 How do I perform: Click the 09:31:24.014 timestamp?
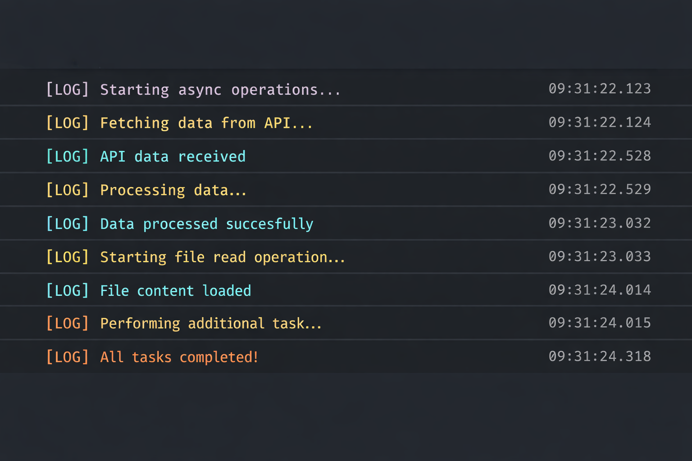click(599, 289)
